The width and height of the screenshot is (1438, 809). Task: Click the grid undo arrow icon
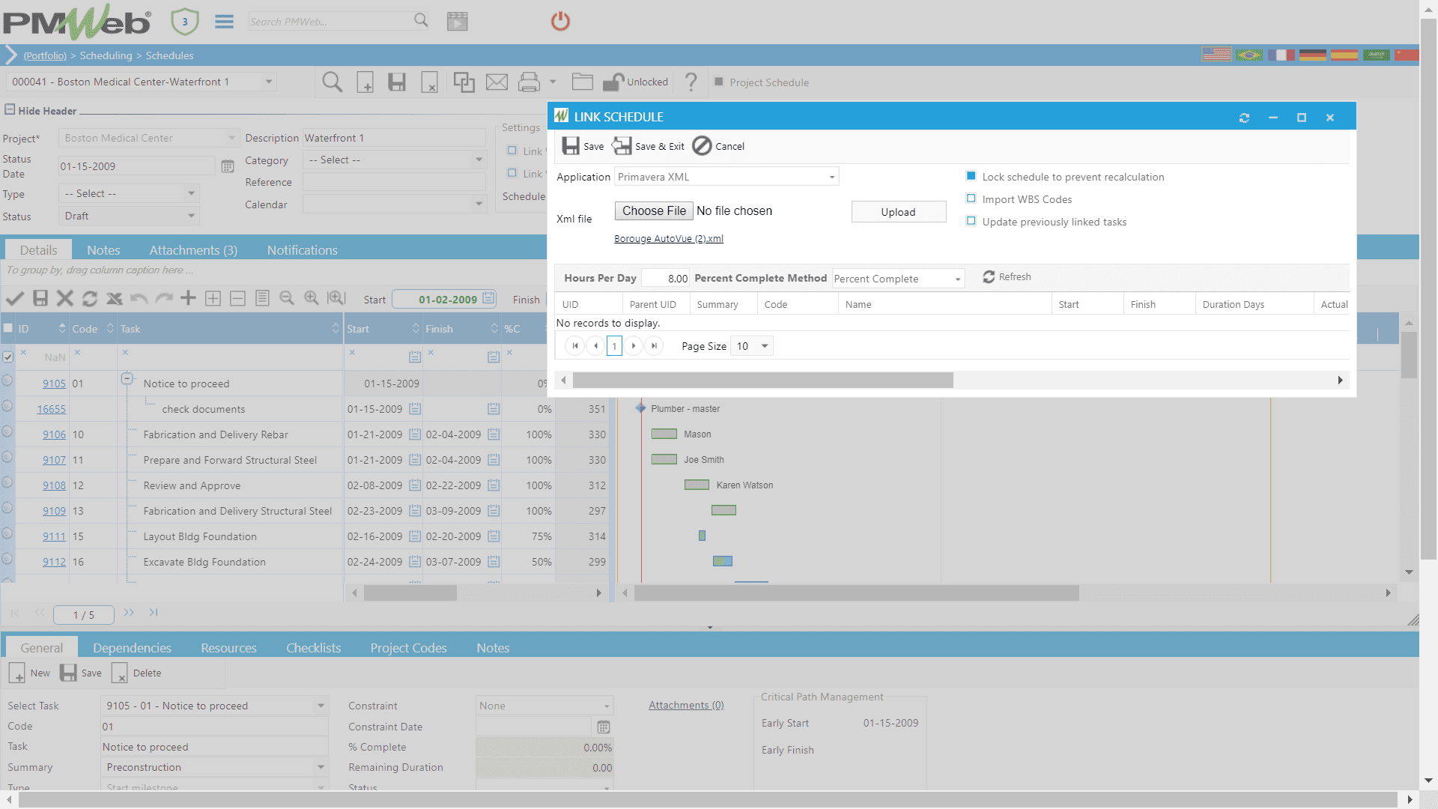(x=139, y=298)
